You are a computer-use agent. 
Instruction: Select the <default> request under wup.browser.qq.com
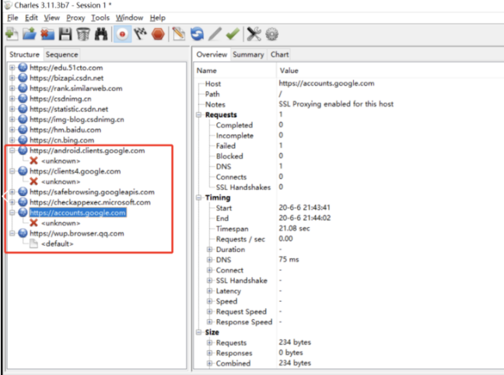click(58, 244)
